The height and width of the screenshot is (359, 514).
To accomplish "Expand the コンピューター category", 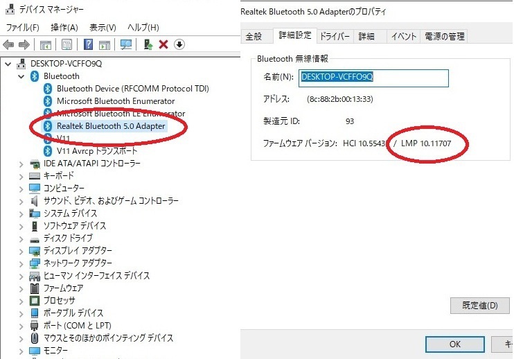I will point(21,189).
